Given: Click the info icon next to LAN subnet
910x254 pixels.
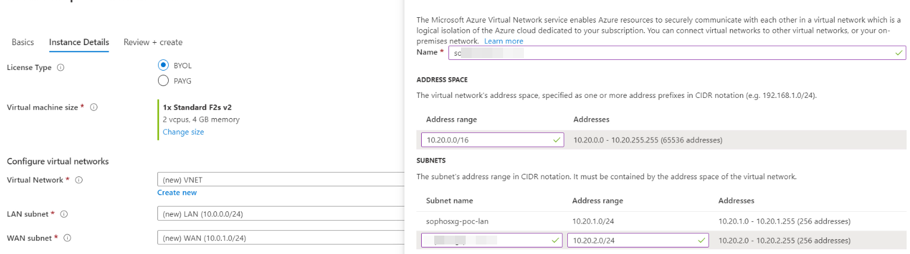Looking at the screenshot, I should tap(64, 214).
